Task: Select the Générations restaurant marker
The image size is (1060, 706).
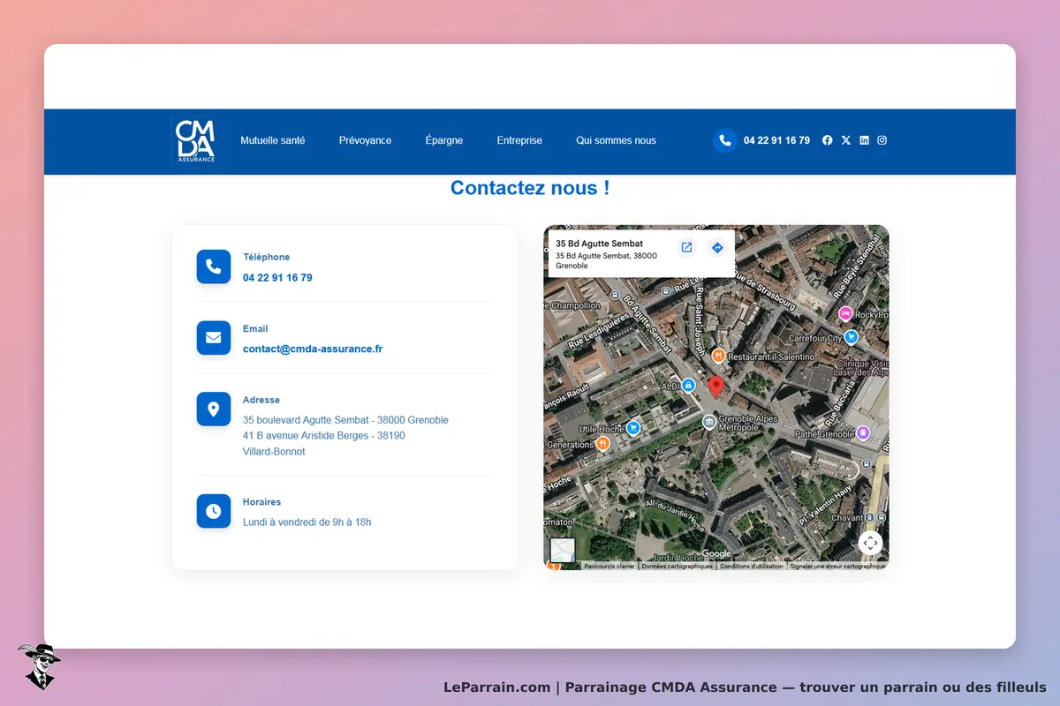Action: 602,445
